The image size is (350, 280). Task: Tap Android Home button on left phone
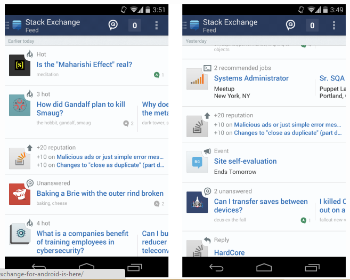click(87, 266)
